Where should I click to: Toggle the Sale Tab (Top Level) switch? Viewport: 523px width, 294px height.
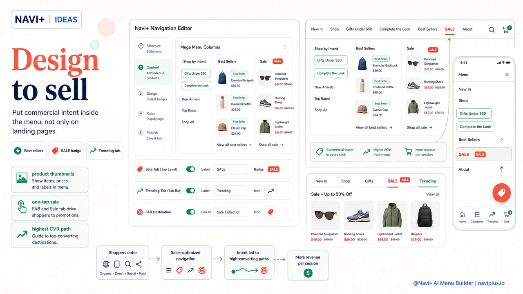pyautogui.click(x=190, y=169)
